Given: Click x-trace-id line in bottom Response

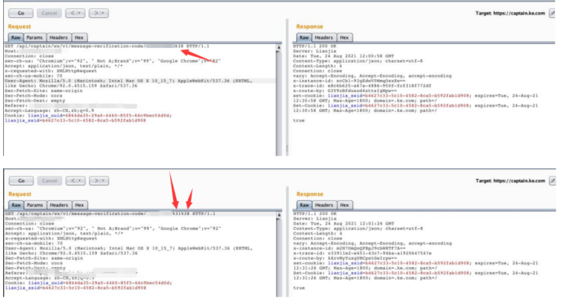Looking at the screenshot, I should (362, 253).
